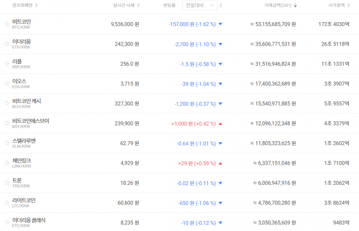Open the 라이트코인 coin link
This screenshot has height=231, width=359.
tap(24, 200)
